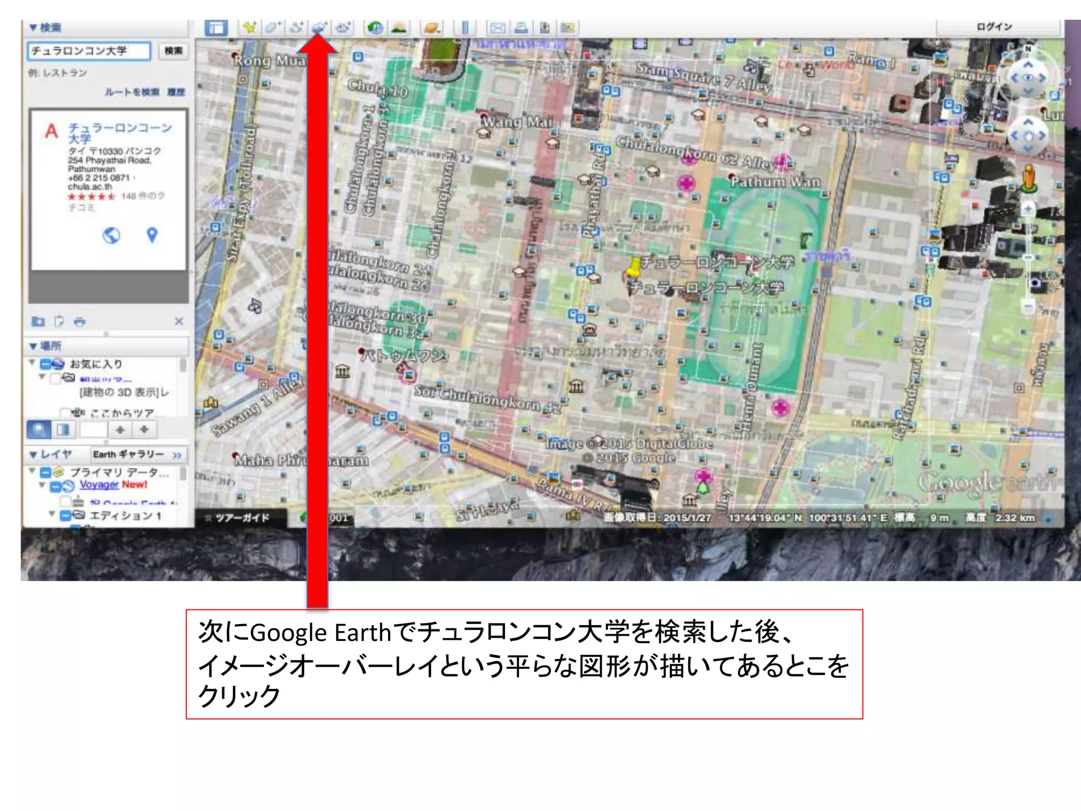Click the Add Placemark pushpin tool
The image size is (1081, 811).
(249, 27)
